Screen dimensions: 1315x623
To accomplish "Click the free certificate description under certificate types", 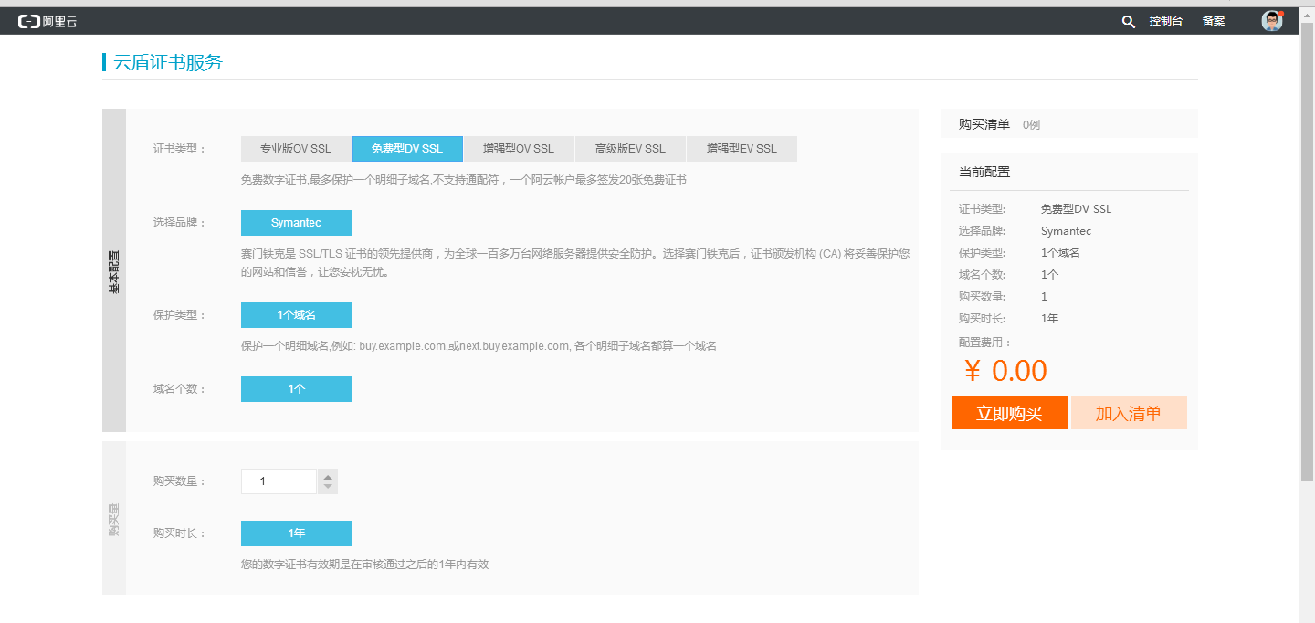I will pos(464,180).
